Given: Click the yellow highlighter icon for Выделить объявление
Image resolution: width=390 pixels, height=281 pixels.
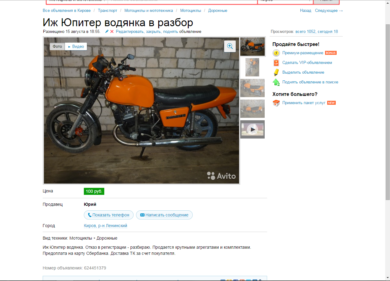Looking at the screenshot, I should (276, 72).
